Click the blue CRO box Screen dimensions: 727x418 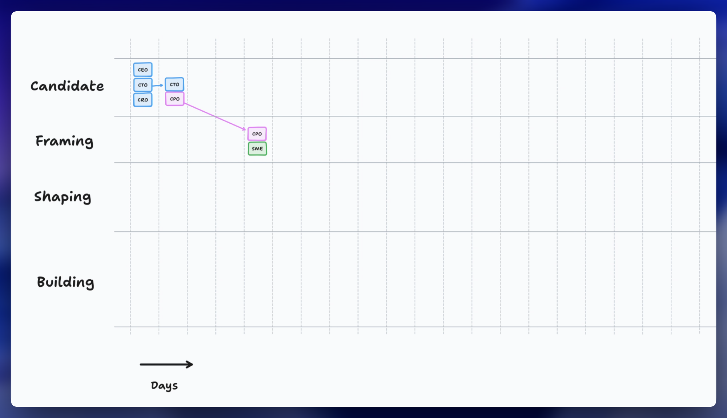click(x=142, y=100)
